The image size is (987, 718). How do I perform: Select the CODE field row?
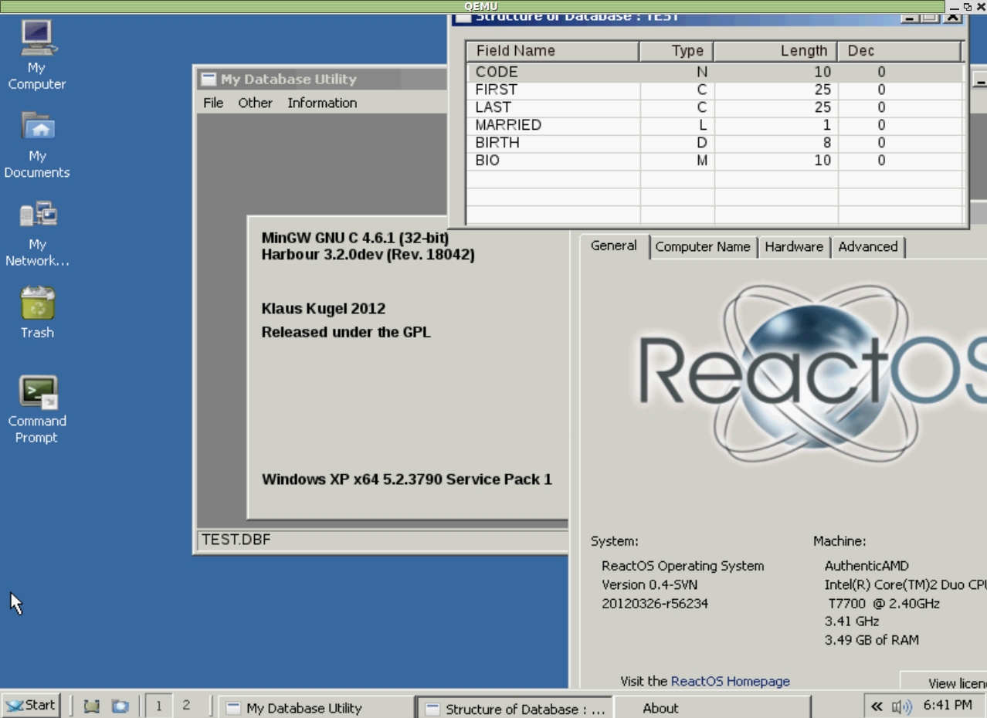(715, 72)
